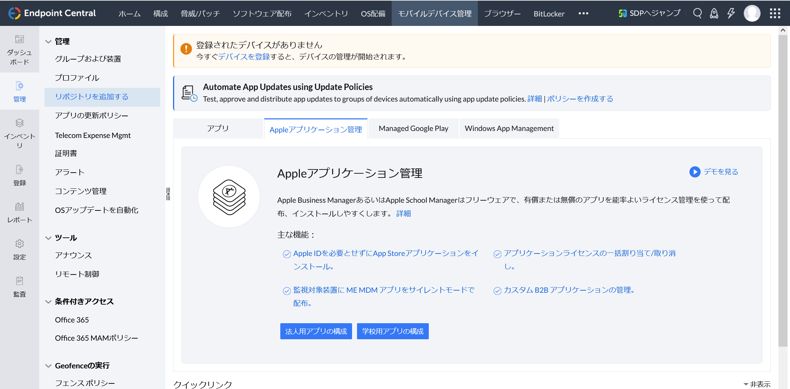Play the デモを見る demo video

[x=714, y=172]
